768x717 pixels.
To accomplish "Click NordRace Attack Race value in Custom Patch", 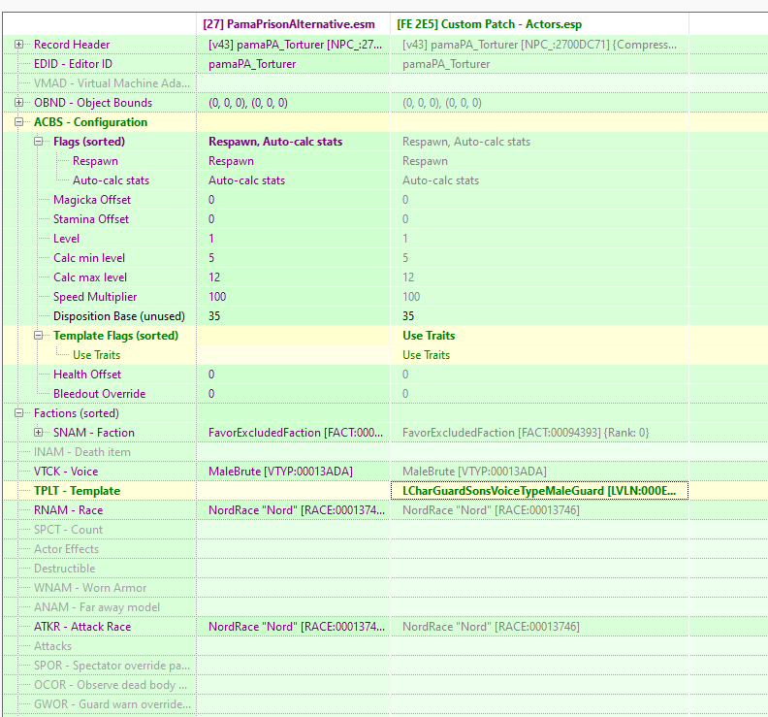I will (x=491, y=627).
